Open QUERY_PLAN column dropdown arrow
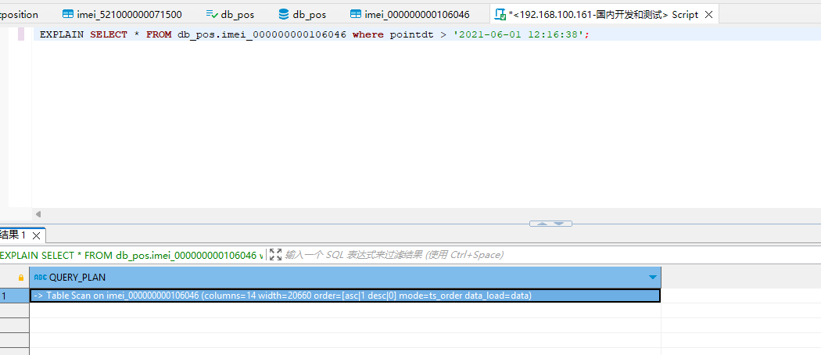 [x=652, y=278]
